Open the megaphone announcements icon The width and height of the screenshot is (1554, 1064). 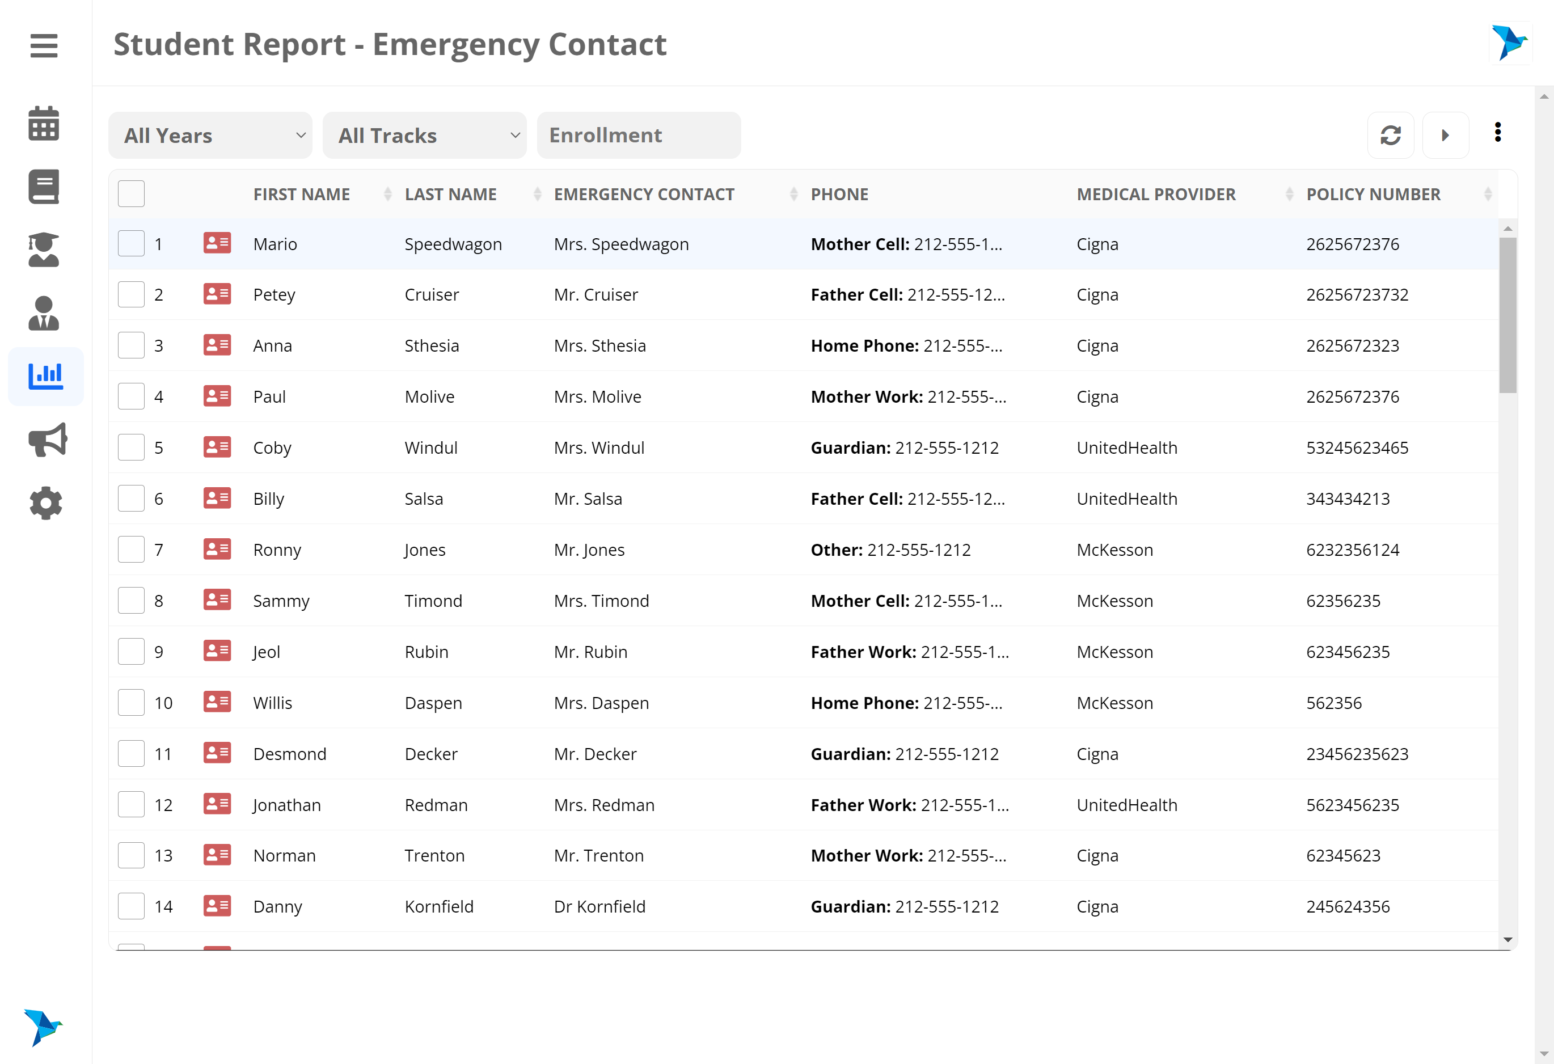47,440
